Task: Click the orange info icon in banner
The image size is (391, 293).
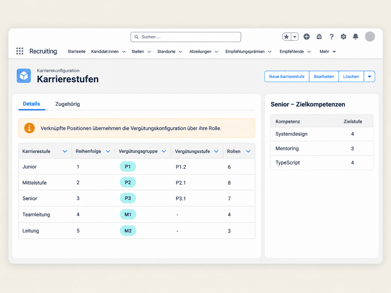Action: (x=29, y=128)
